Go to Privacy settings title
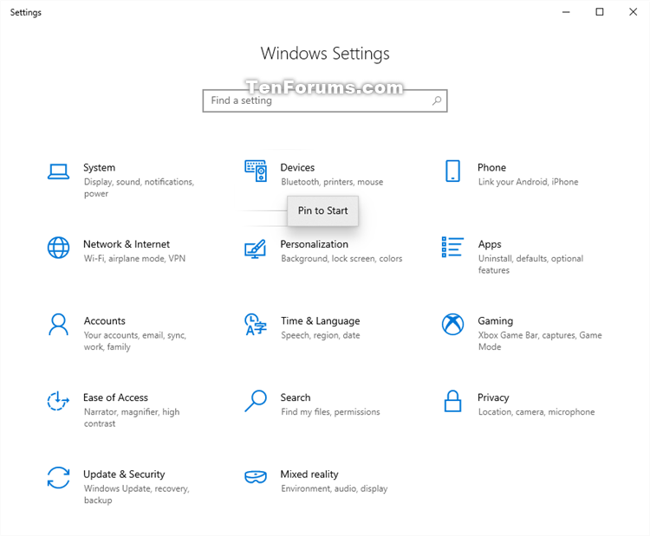 point(493,398)
